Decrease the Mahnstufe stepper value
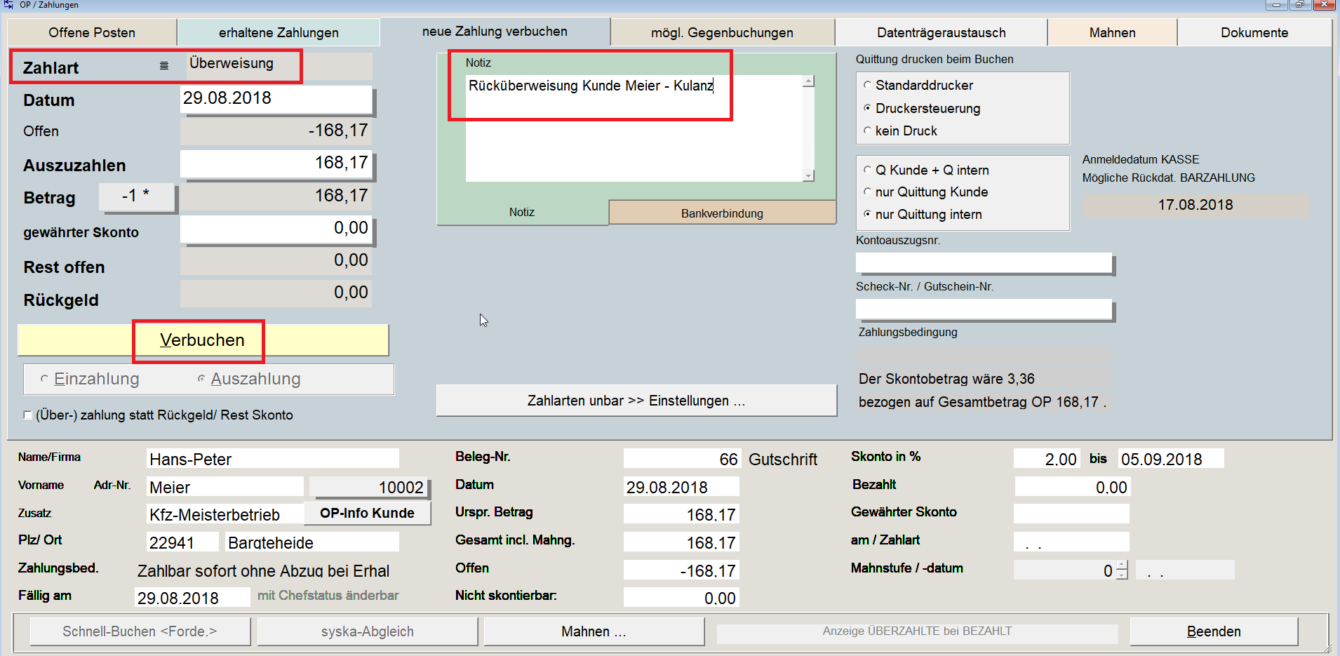Image resolution: width=1340 pixels, height=656 pixels. (x=1122, y=575)
